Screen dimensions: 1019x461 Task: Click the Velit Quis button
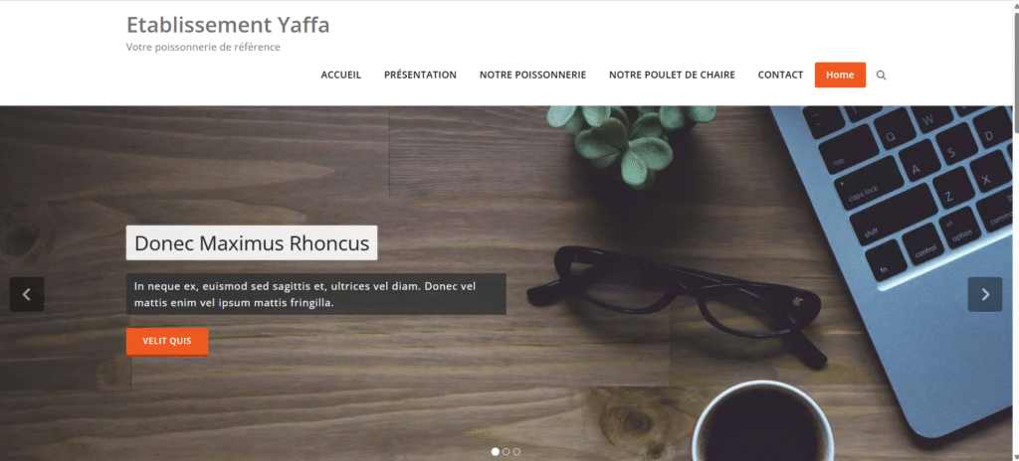click(167, 342)
